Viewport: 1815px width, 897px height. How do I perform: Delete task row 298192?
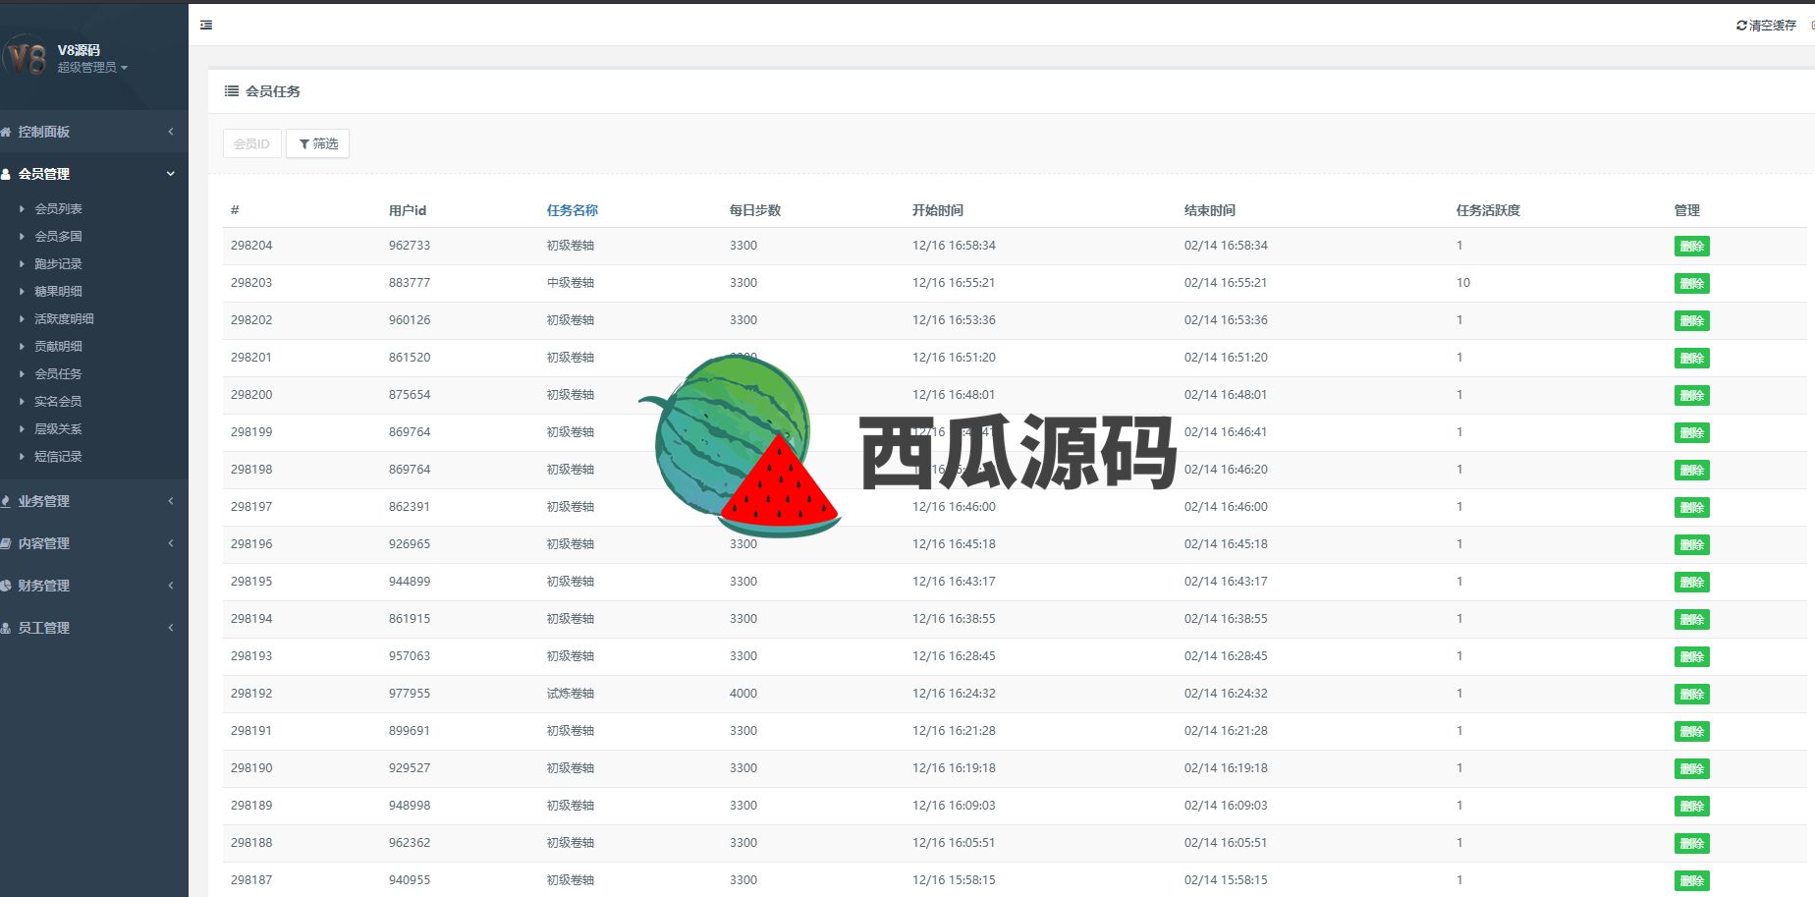pos(1691,695)
